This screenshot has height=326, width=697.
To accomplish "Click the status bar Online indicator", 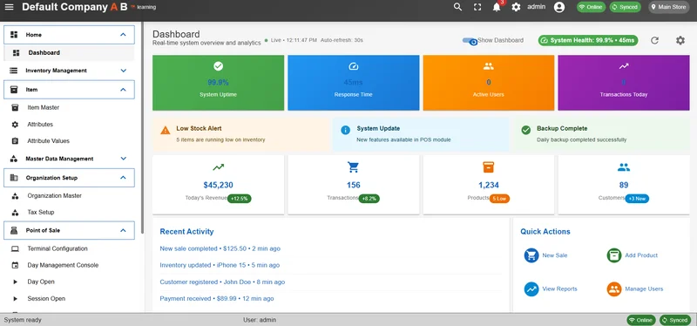I will [640, 320].
